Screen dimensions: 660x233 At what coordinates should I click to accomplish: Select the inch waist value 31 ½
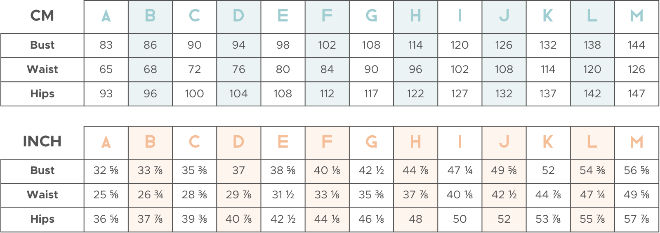(283, 195)
